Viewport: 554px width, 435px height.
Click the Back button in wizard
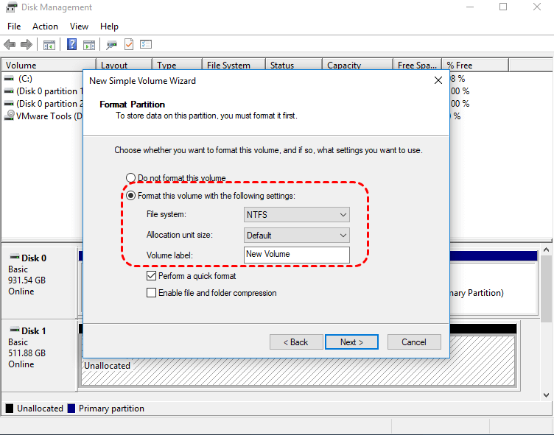click(x=296, y=342)
